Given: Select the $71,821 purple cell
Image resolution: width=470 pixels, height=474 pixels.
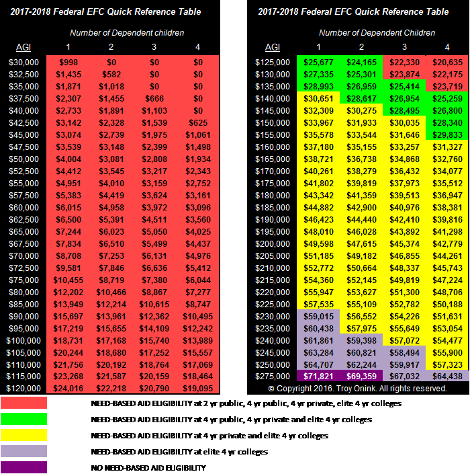Looking at the screenshot, I should (318, 377).
